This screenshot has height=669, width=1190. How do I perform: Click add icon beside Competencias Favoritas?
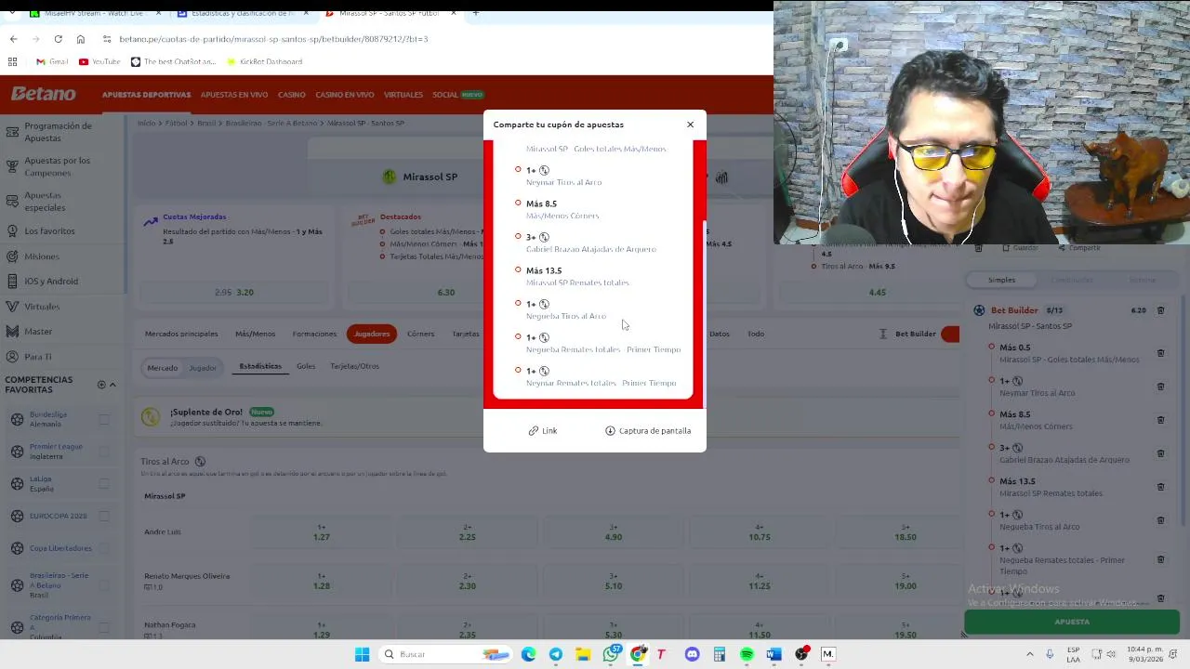click(101, 385)
